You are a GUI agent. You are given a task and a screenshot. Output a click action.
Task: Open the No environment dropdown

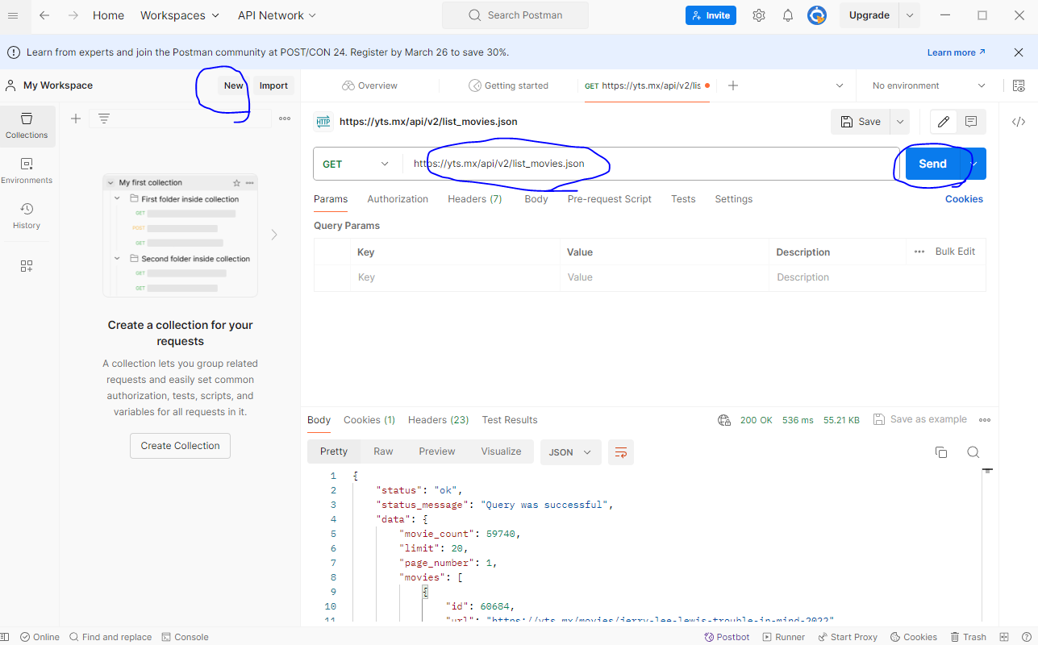click(928, 85)
